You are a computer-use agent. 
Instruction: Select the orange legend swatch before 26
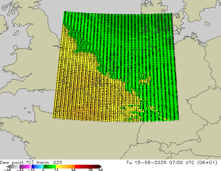coord(74,166)
